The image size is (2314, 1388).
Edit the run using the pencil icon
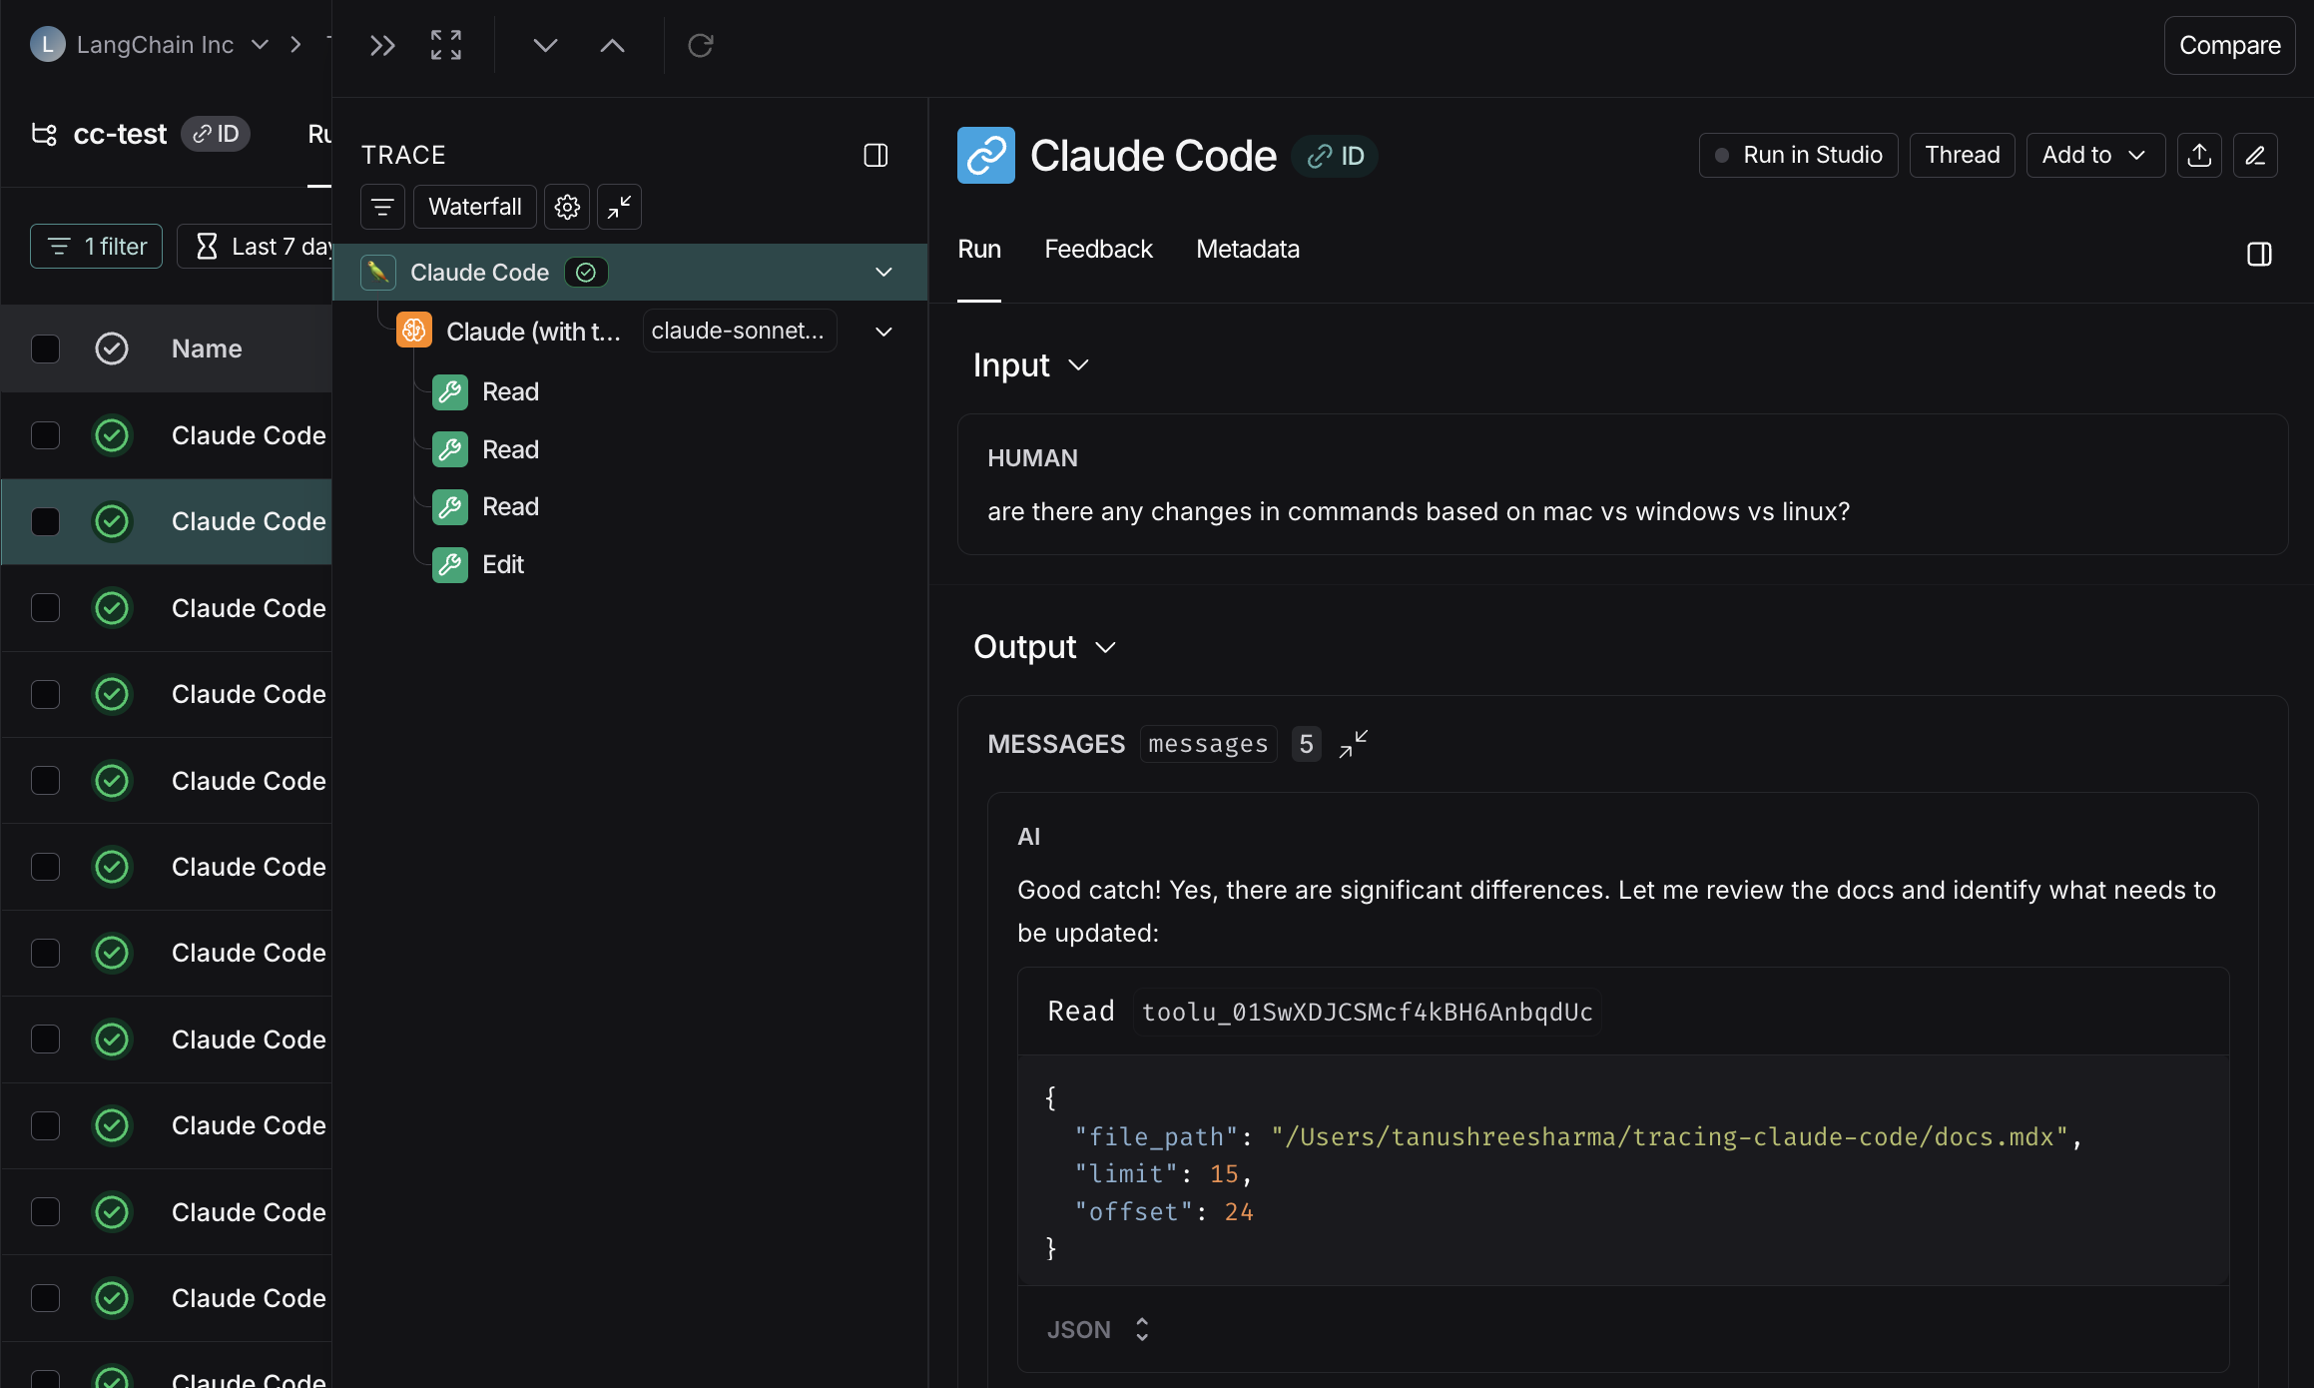2255,155
